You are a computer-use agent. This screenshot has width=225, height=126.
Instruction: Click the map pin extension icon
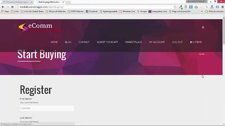tap(212, 7)
